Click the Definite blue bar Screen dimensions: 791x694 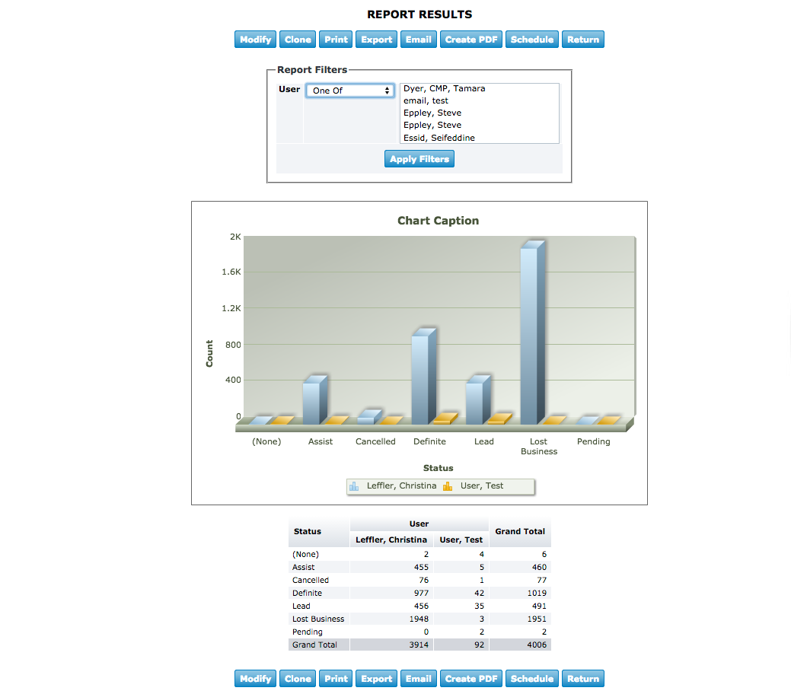[424, 377]
